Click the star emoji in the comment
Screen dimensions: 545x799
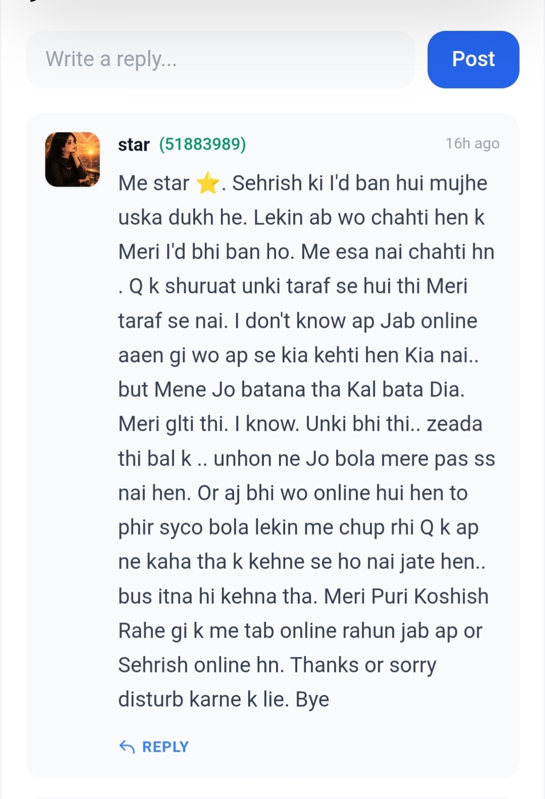click(207, 183)
